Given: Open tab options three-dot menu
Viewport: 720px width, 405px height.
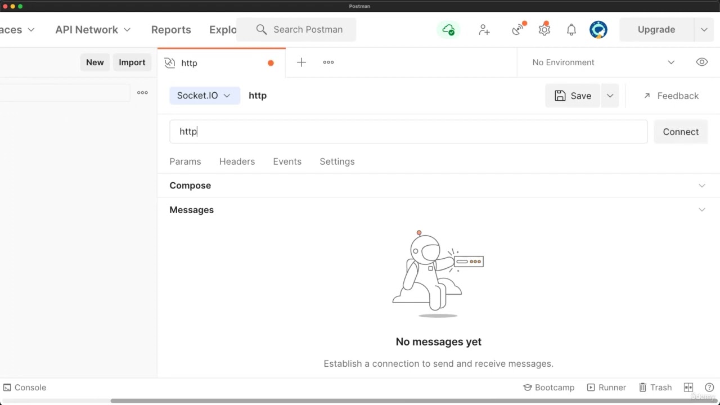Looking at the screenshot, I should pos(328,62).
